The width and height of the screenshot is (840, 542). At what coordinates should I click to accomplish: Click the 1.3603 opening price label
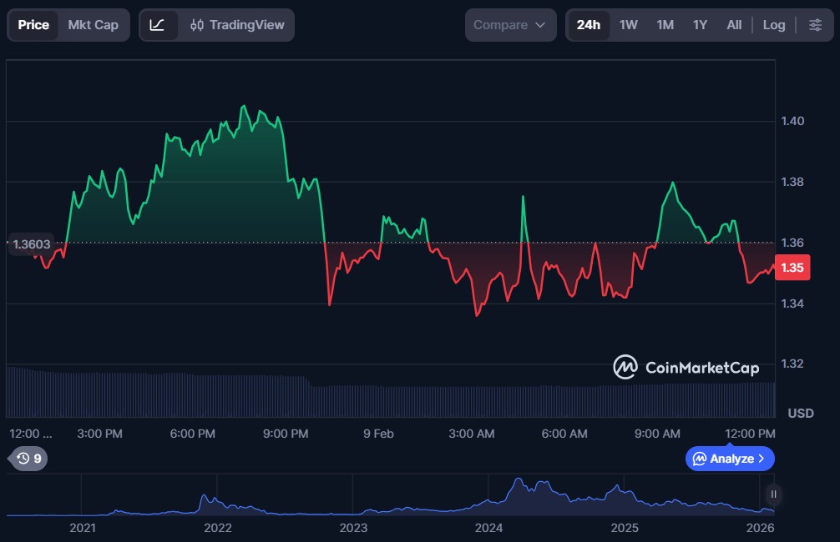pyautogui.click(x=32, y=245)
